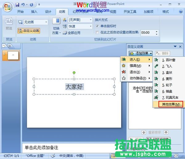
Task: Move effect down with reorder down arrow
Action: click(166, 133)
